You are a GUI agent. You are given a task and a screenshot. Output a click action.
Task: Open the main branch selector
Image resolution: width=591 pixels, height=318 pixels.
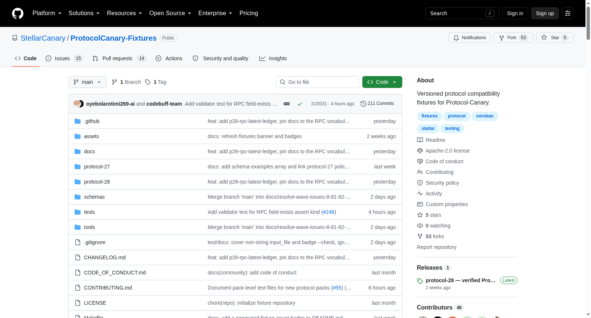(88, 82)
